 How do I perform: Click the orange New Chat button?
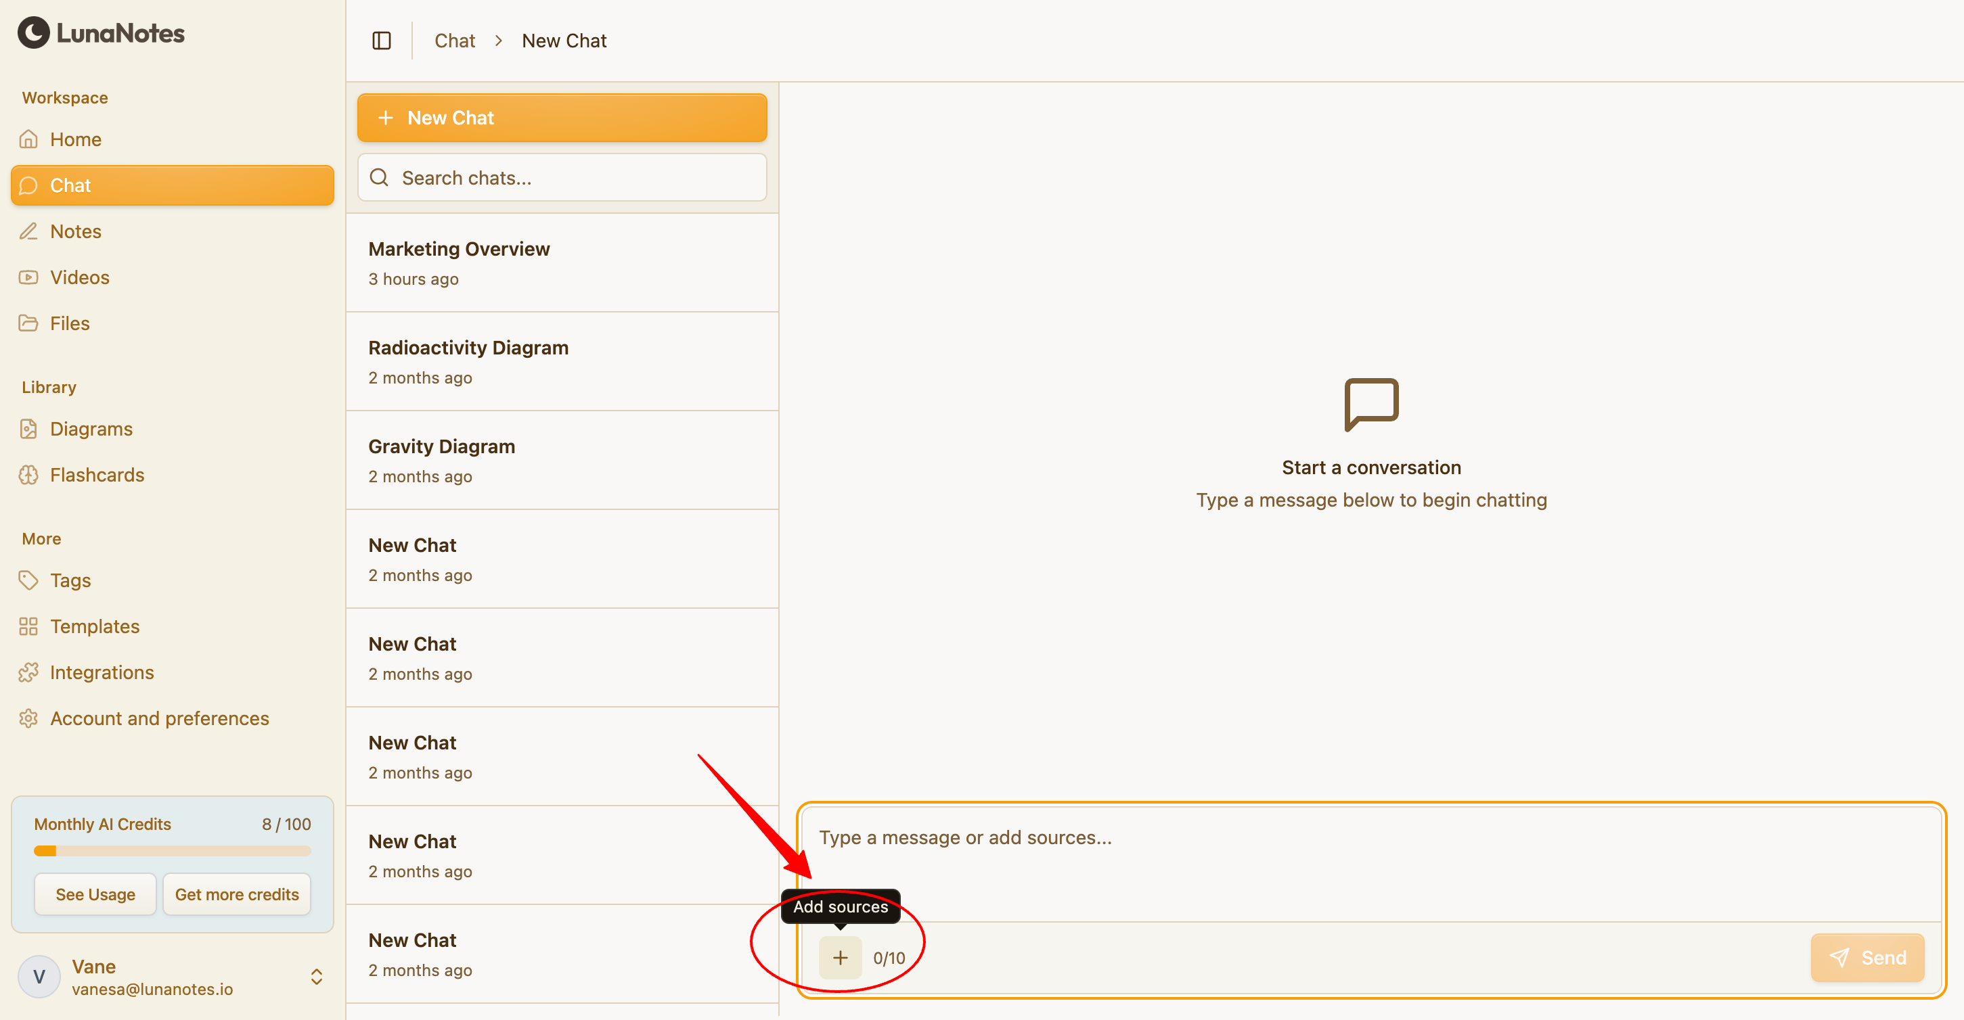point(562,118)
